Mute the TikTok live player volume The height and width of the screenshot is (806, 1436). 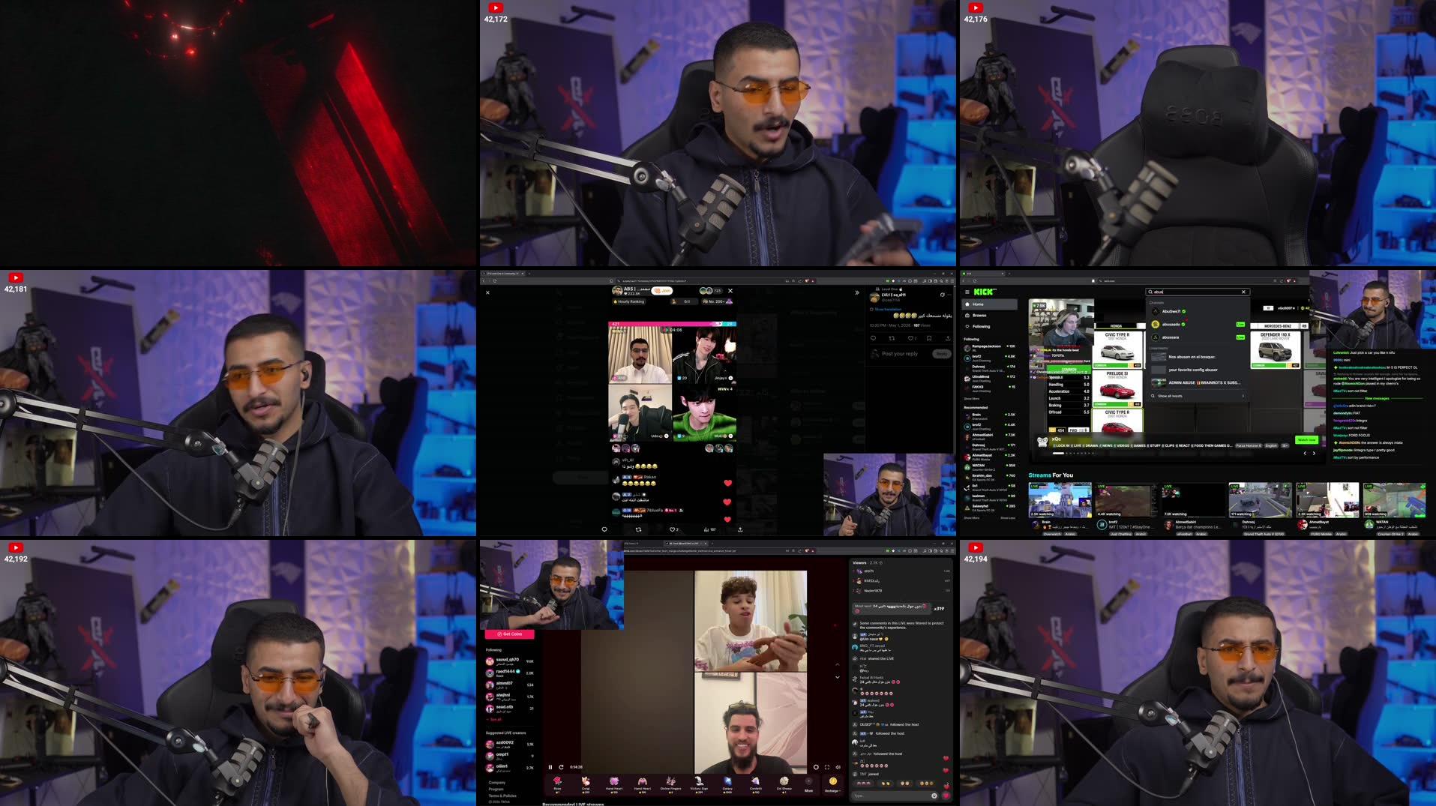tap(838, 767)
